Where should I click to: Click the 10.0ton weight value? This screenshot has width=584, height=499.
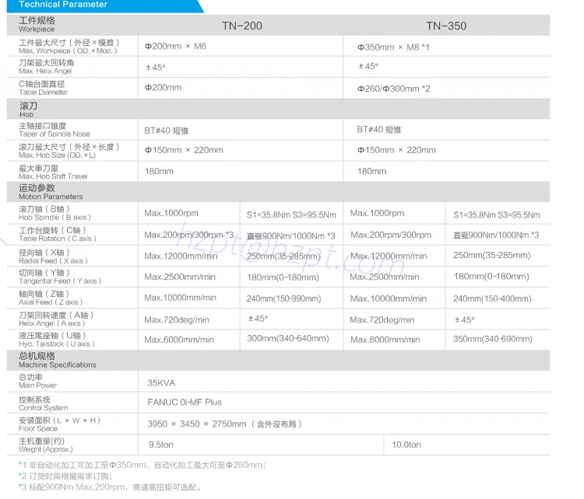point(406,445)
